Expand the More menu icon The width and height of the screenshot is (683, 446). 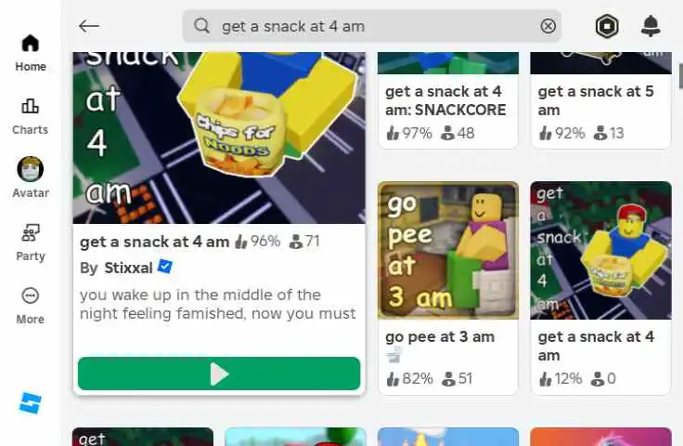30,295
